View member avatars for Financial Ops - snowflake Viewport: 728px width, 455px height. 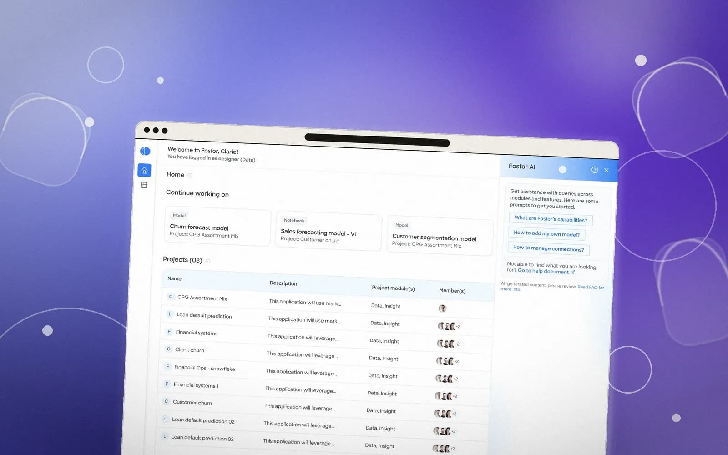(x=446, y=379)
